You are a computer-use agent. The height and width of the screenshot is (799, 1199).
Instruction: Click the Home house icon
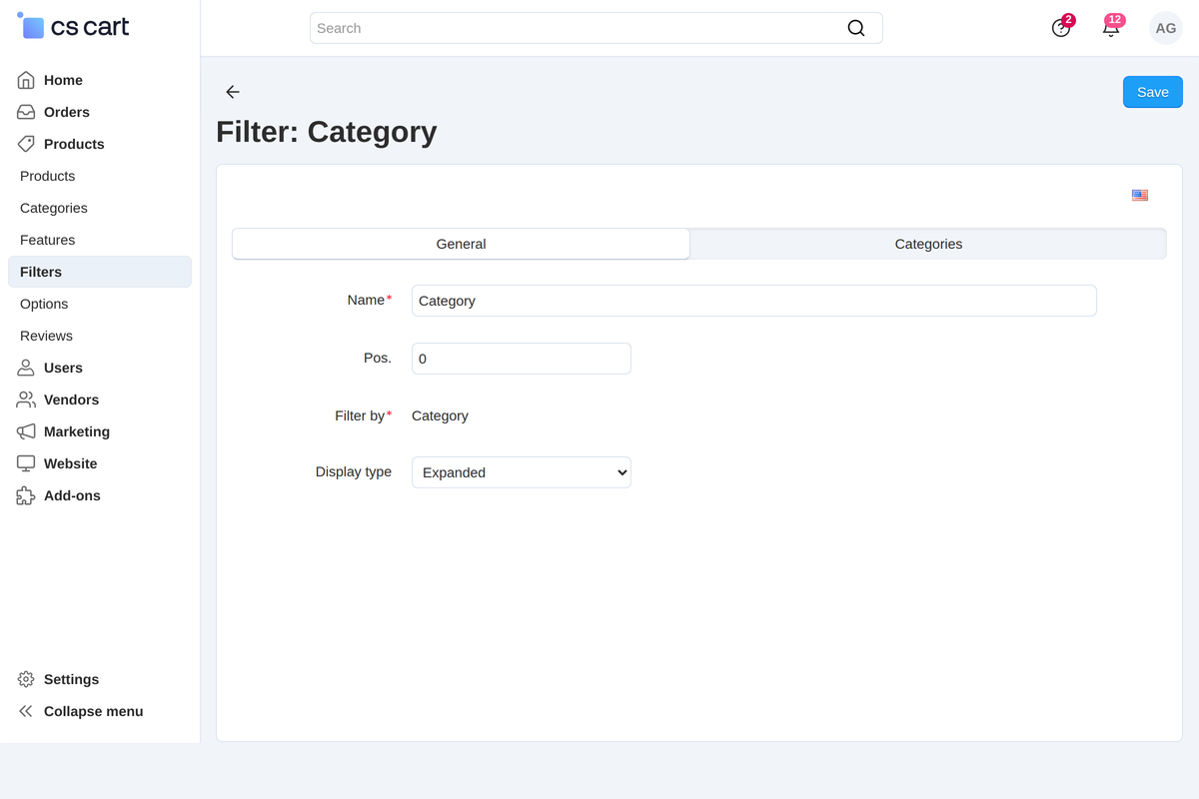click(x=26, y=80)
